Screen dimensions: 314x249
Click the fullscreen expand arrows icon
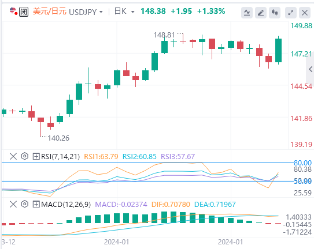tap(290, 13)
